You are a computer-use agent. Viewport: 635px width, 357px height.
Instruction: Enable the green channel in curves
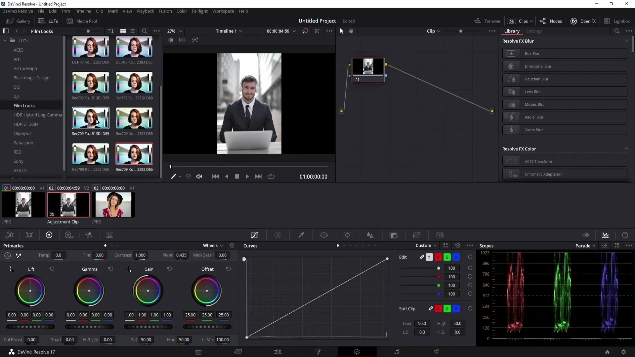click(x=447, y=257)
